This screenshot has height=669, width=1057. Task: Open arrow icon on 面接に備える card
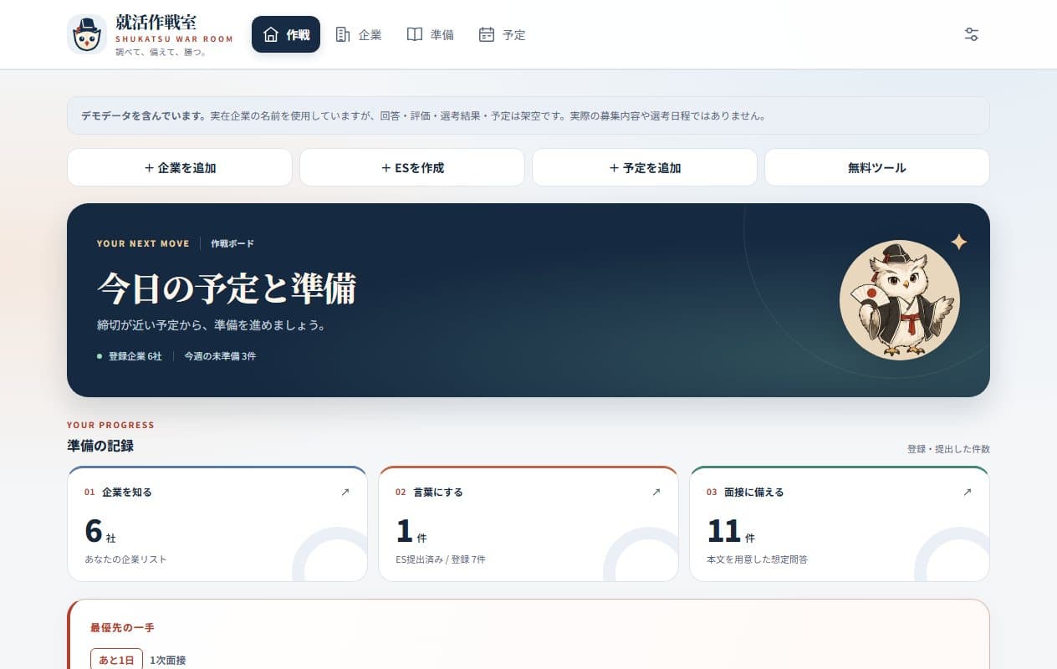point(968,493)
